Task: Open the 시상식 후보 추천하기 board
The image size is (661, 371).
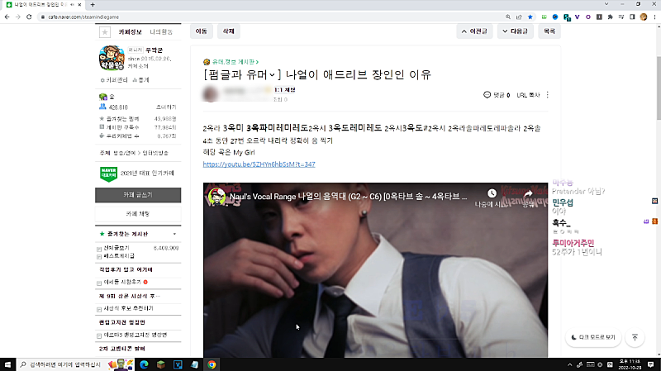Action: tap(129, 308)
